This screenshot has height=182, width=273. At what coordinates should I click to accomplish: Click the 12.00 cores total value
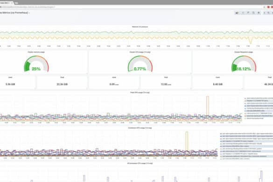click(166, 84)
